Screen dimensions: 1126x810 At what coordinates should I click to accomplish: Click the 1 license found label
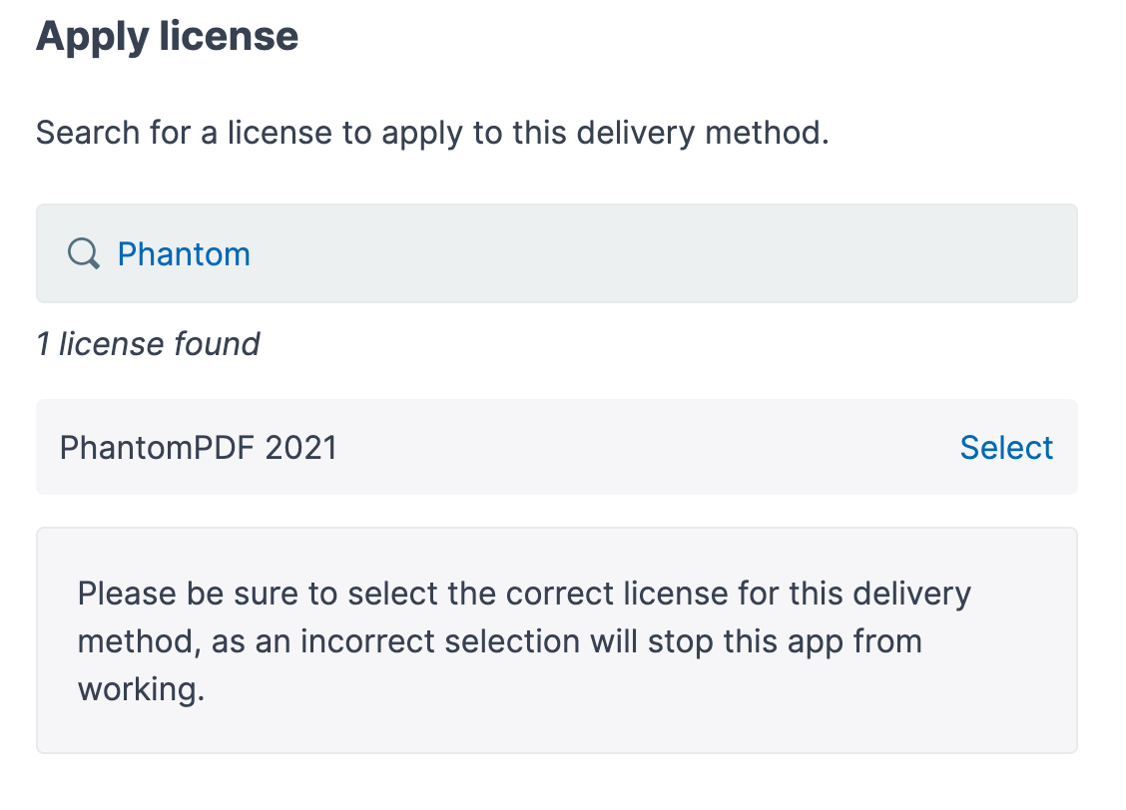(147, 344)
